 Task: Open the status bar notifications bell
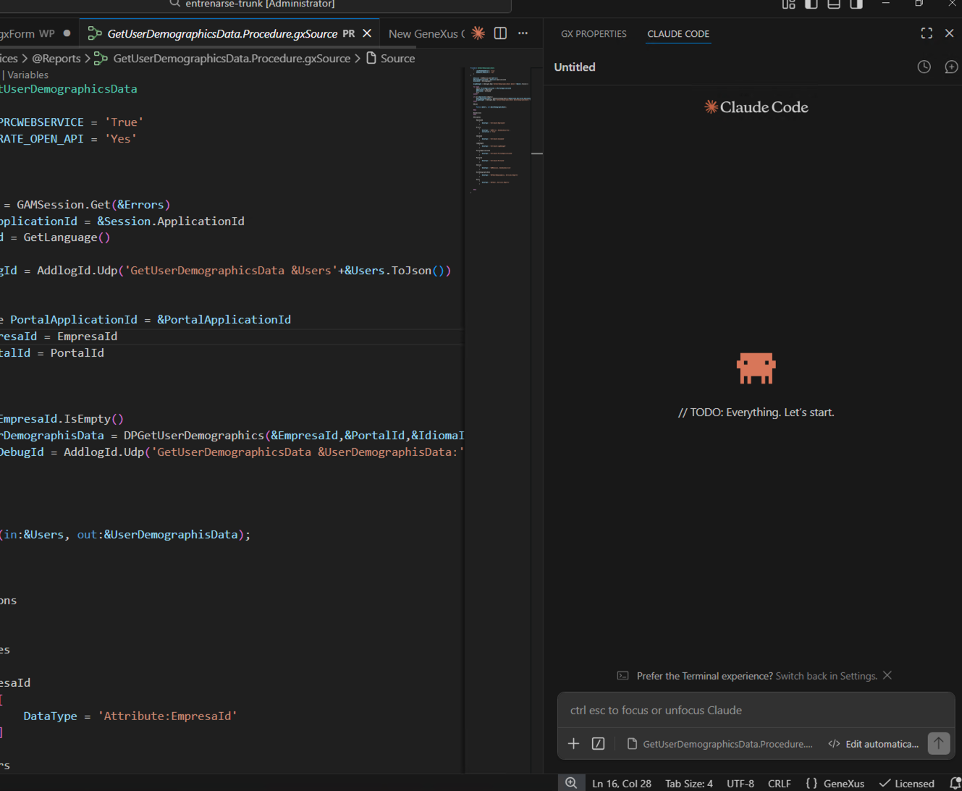tap(955, 783)
